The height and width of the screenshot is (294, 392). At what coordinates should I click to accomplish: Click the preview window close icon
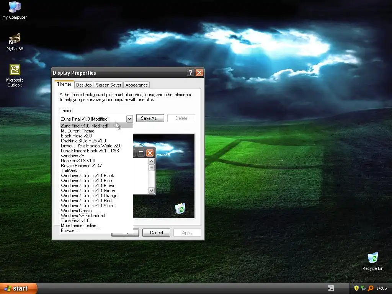tap(150, 153)
